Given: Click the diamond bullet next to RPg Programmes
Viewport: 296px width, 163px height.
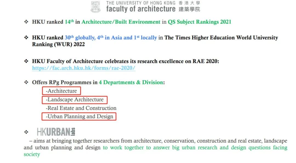Looking at the screenshot, I should pos(26,82).
